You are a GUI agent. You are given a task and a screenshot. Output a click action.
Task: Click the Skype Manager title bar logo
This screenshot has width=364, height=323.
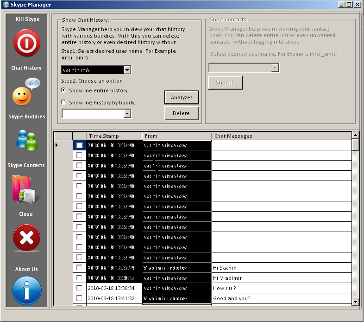point(6,5)
